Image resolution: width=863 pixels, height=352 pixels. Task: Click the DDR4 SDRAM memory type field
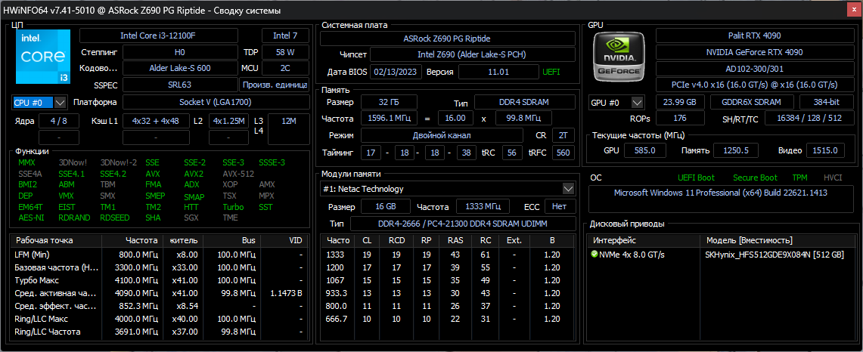pyautogui.click(x=524, y=102)
